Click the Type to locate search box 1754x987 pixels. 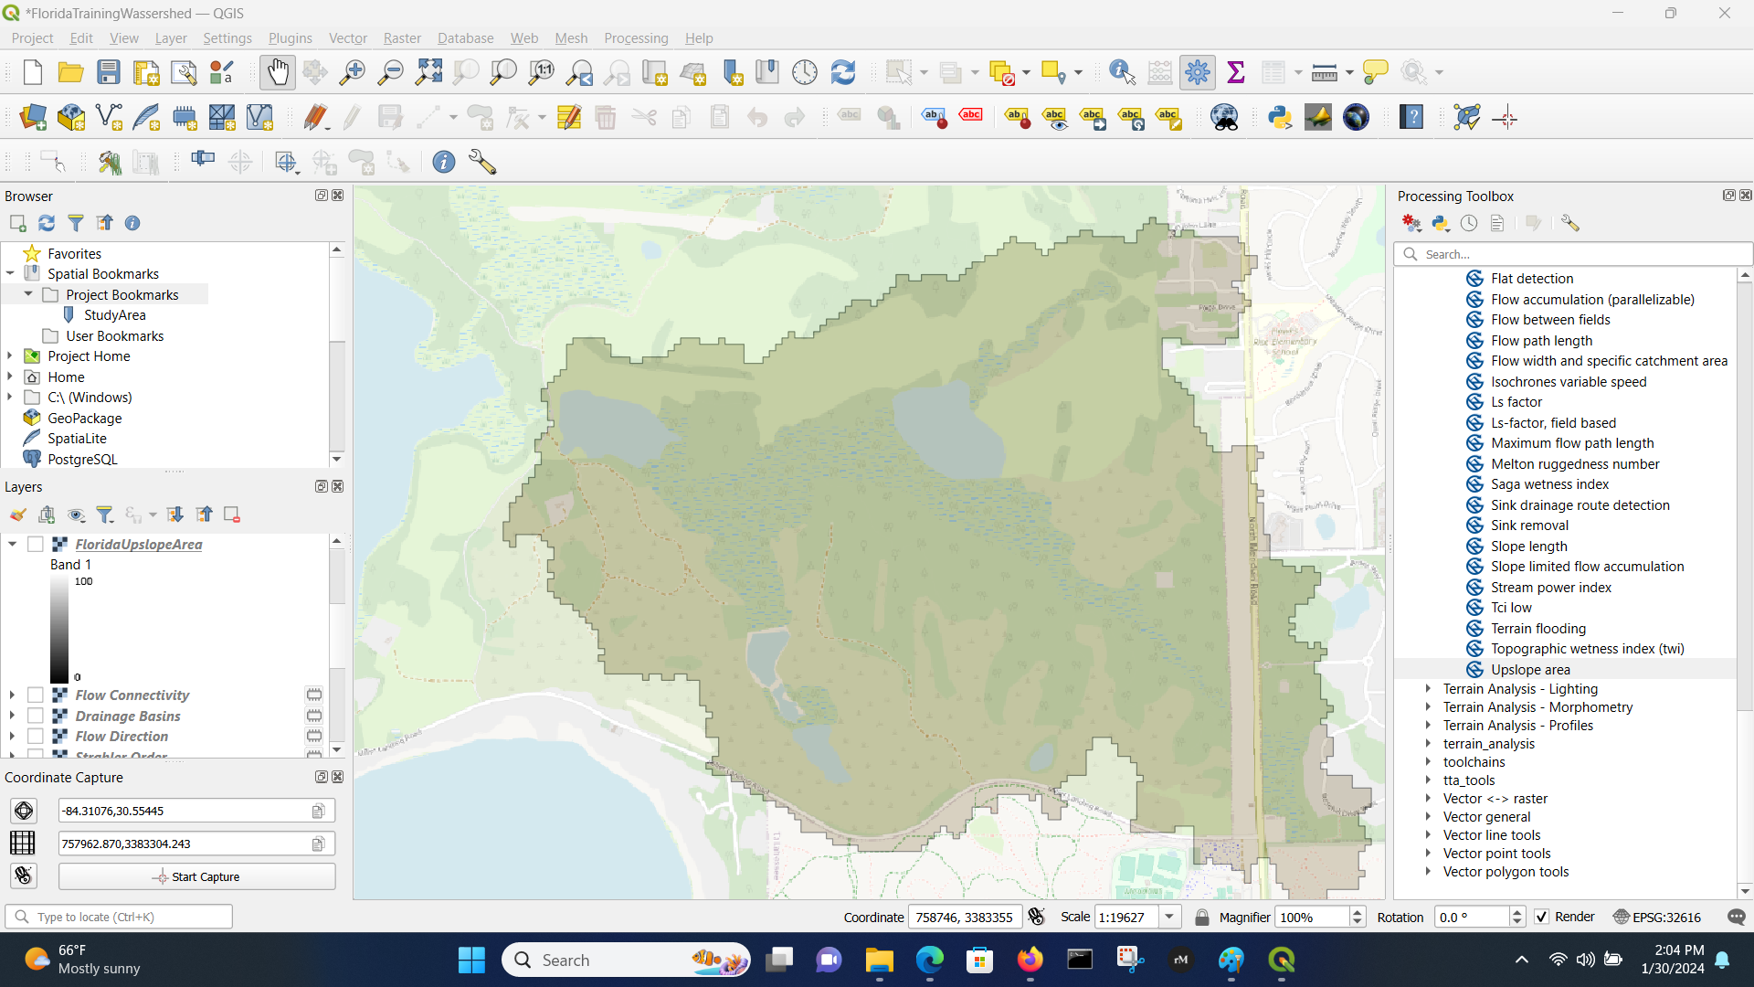(x=120, y=917)
